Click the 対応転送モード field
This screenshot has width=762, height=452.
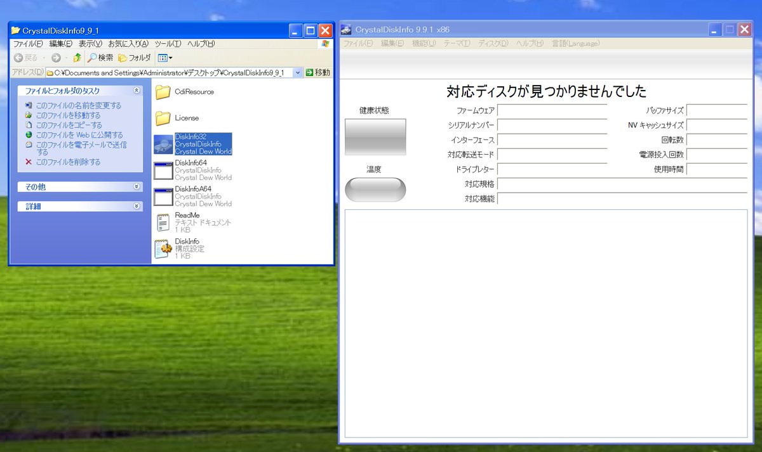(552, 155)
